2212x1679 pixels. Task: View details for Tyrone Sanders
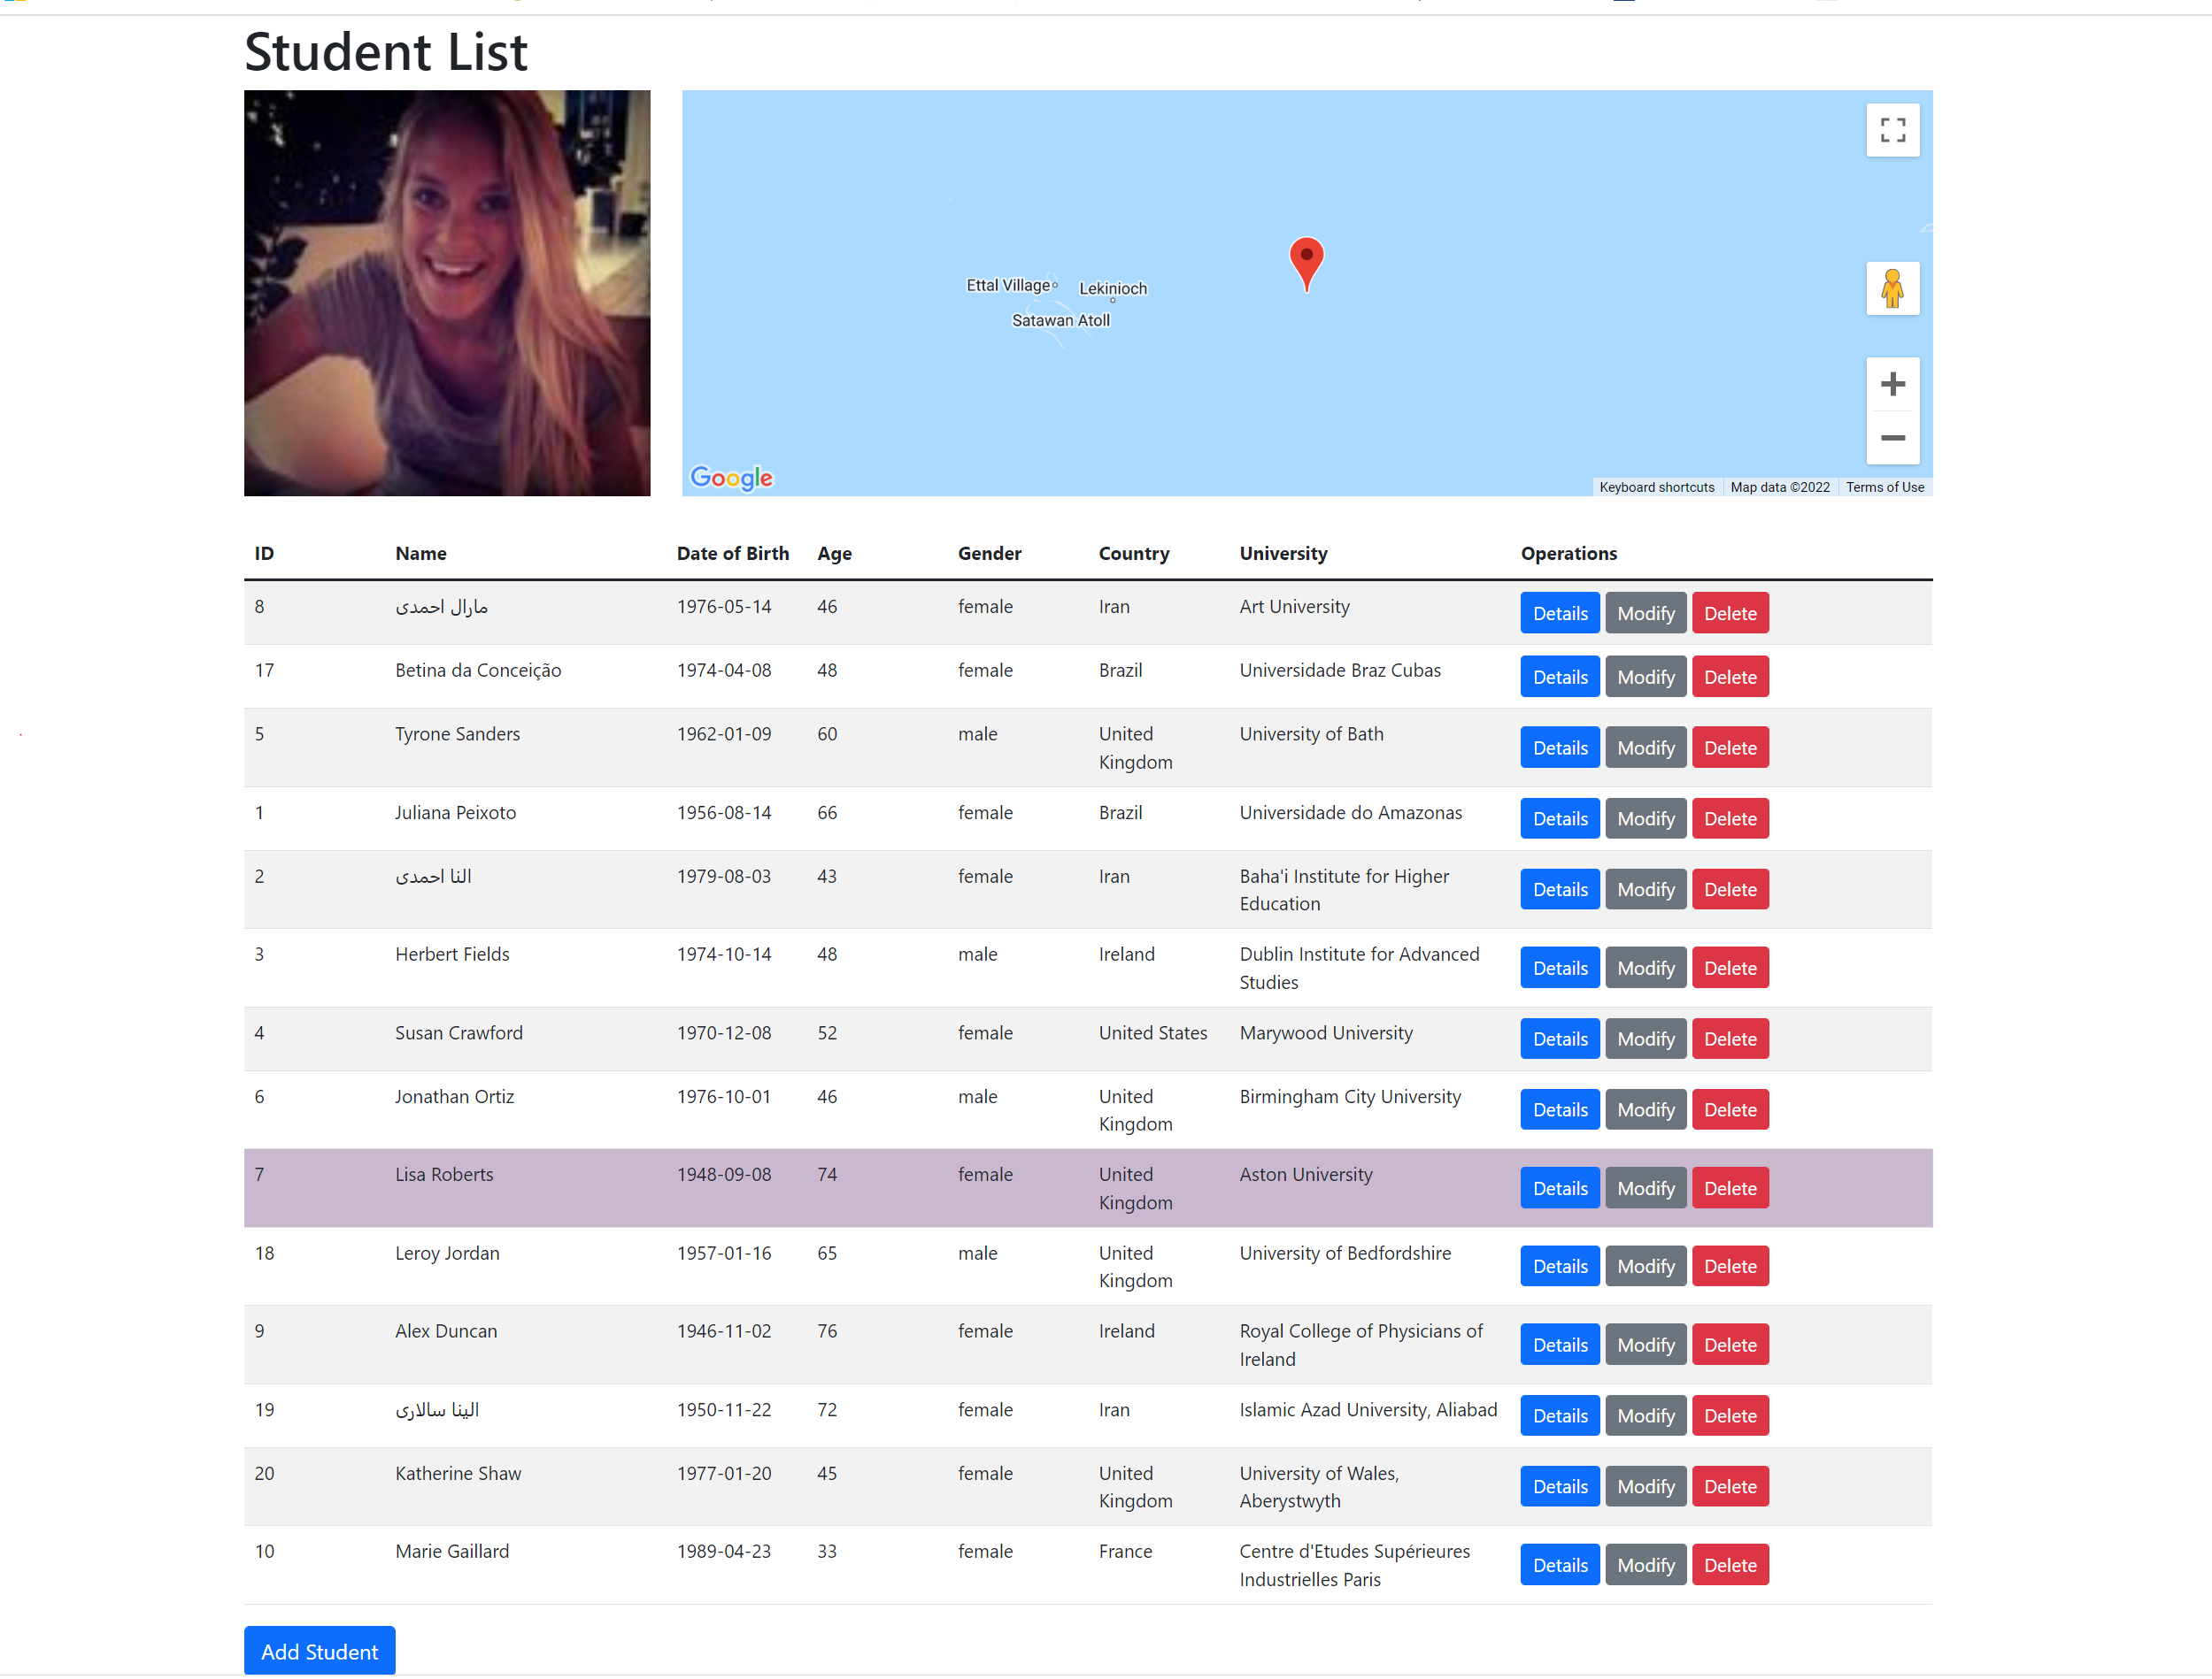pos(1559,747)
